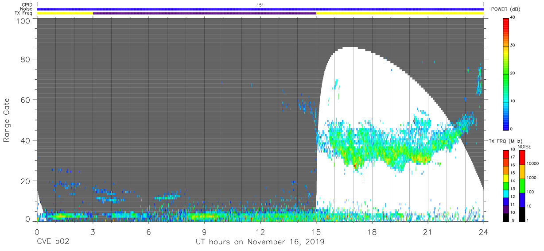This screenshot has height=251, width=544.
Task: Click the '40' label on POWER colorbar
Action: pos(513,18)
